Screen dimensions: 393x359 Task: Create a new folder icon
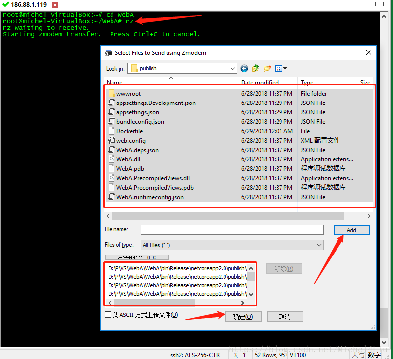point(267,68)
